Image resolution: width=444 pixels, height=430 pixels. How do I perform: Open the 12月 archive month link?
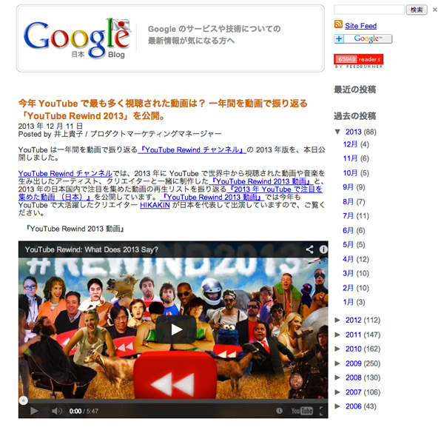point(350,144)
